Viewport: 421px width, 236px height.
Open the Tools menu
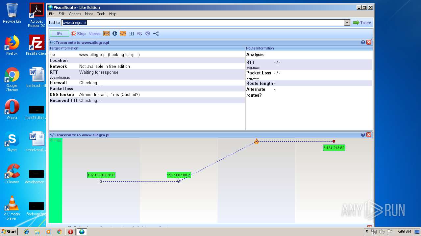click(101, 14)
